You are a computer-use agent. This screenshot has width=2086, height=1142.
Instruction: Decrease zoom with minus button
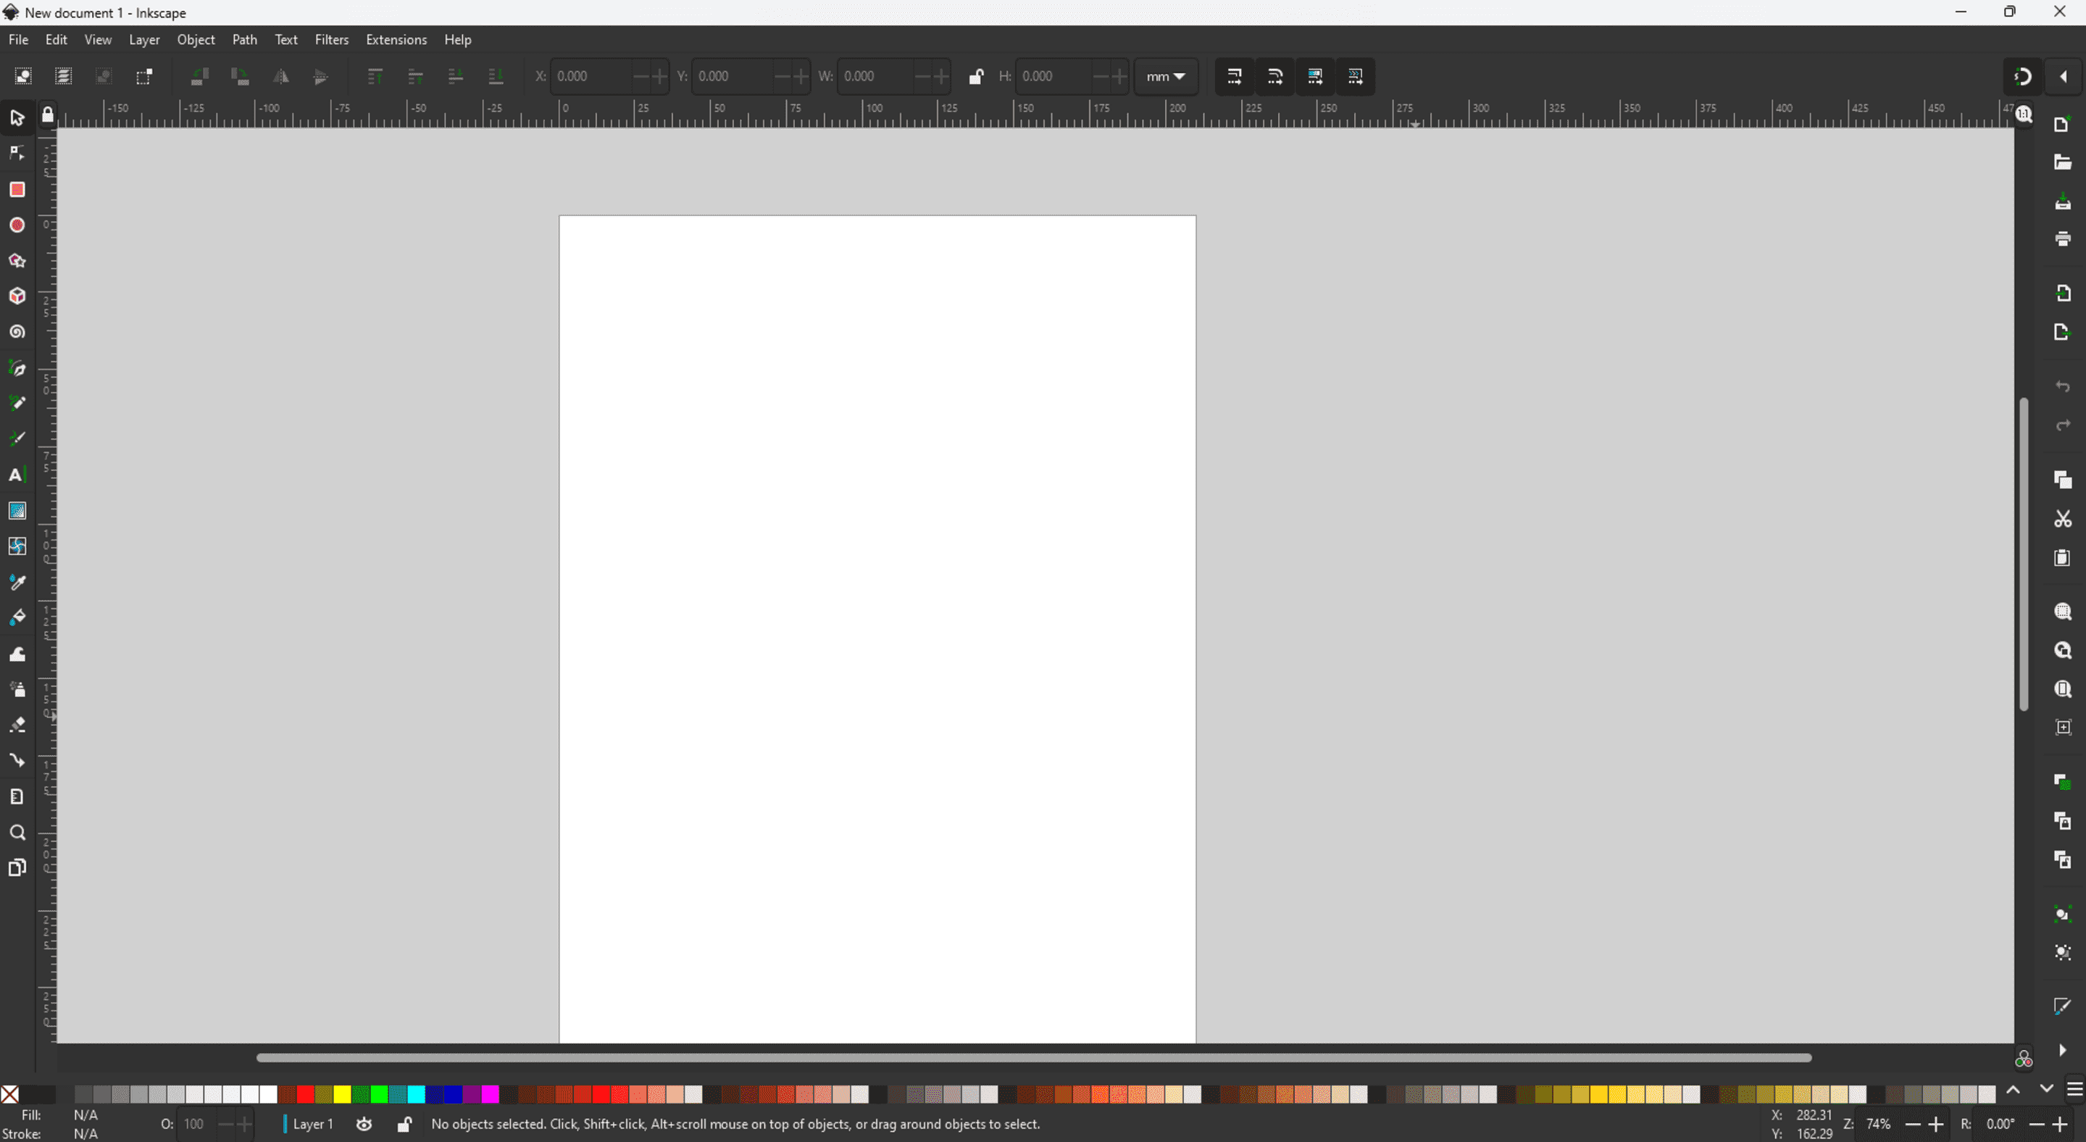(x=1913, y=1124)
